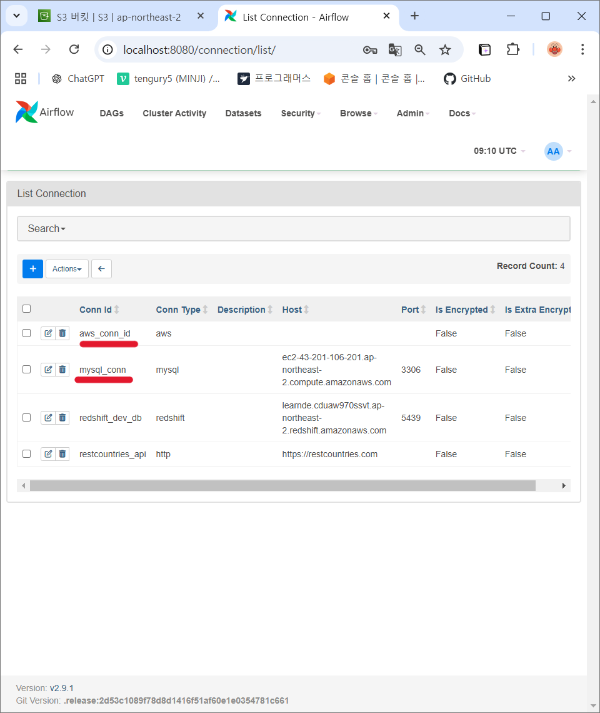The height and width of the screenshot is (713, 600).
Task: Sort the table by Conn Type column
Action: click(177, 309)
